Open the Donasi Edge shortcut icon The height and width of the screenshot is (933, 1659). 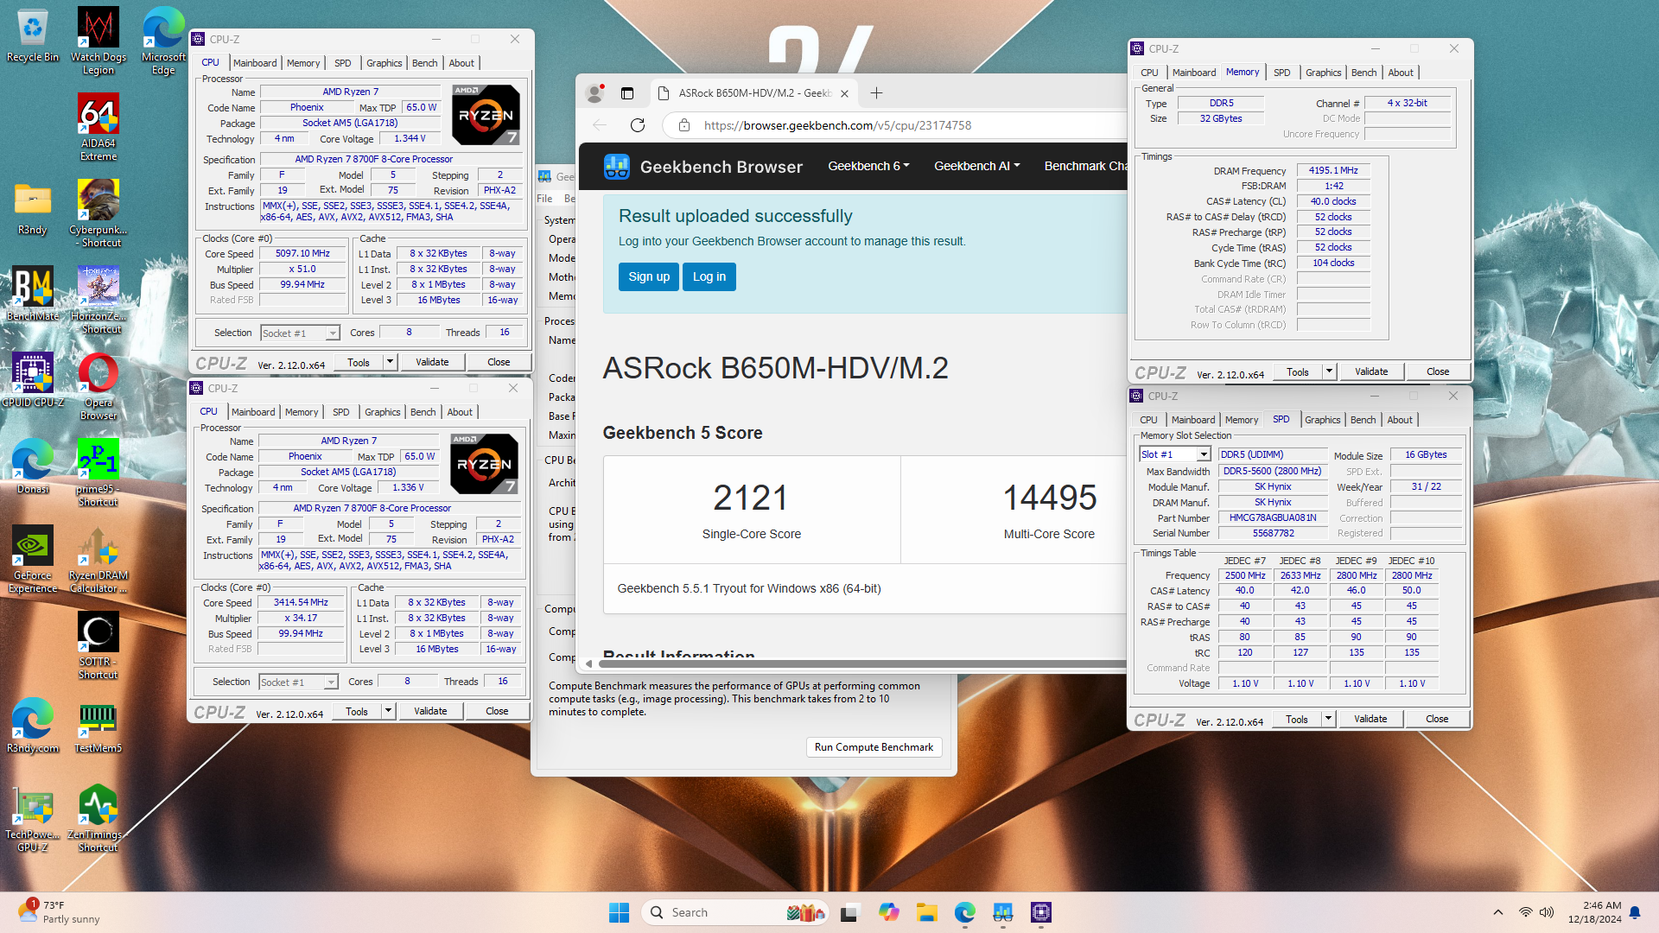(x=32, y=467)
